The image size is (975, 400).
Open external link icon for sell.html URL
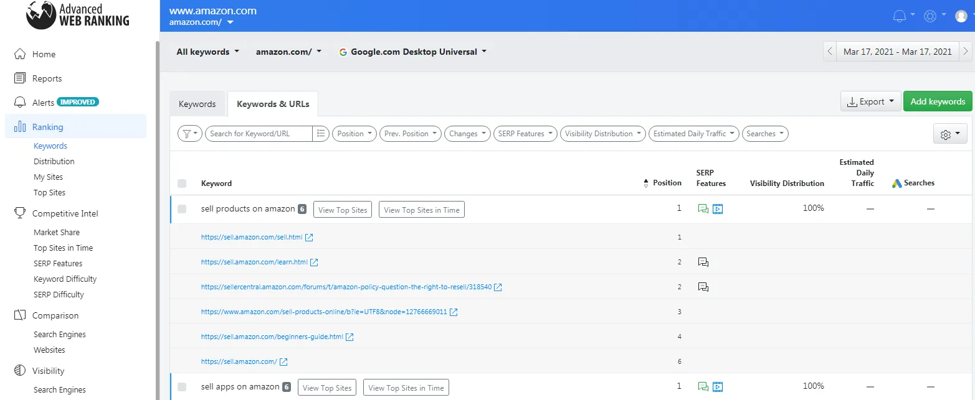pyautogui.click(x=309, y=238)
